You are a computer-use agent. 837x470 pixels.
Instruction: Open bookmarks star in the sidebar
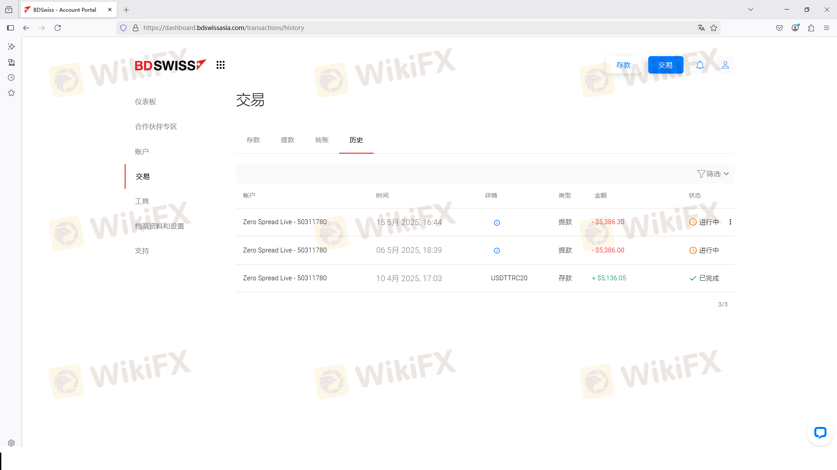click(x=11, y=93)
